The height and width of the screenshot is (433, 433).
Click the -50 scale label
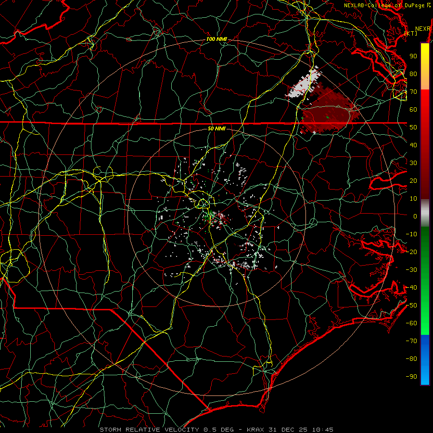click(411, 306)
